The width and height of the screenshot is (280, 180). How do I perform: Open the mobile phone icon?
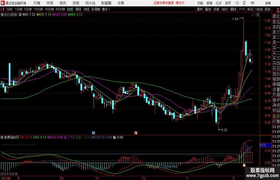244,3
